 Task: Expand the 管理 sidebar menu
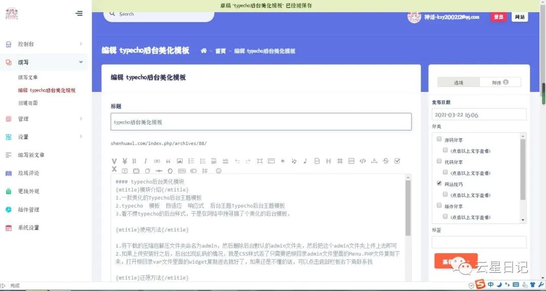[x=44, y=119]
